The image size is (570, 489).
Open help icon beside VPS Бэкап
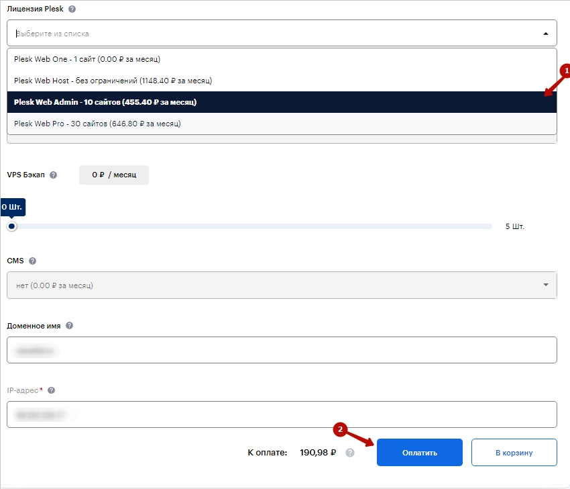point(53,175)
